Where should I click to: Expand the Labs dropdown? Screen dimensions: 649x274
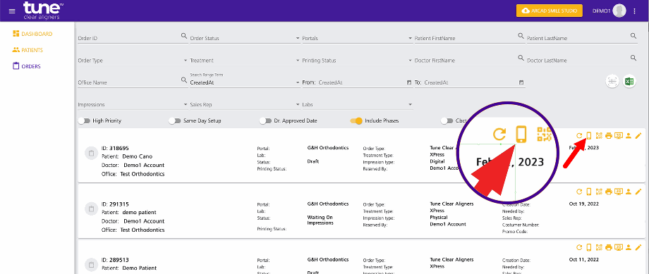[357, 104]
